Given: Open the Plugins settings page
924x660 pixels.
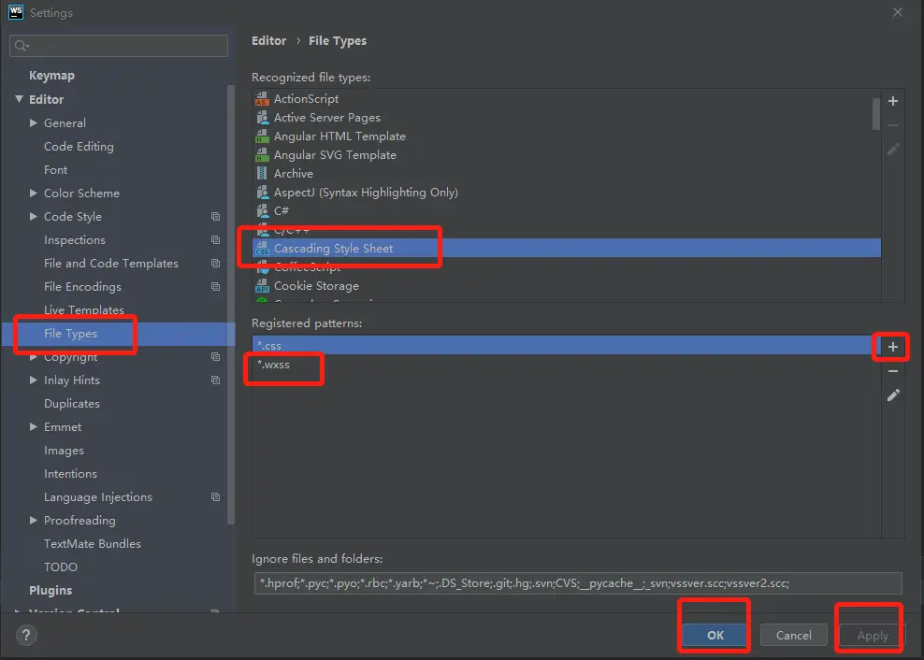Looking at the screenshot, I should tap(51, 591).
